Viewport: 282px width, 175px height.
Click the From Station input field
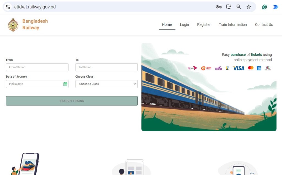(x=37, y=67)
